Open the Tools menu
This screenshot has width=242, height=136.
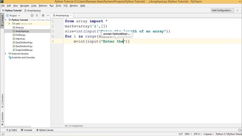(59, 6)
